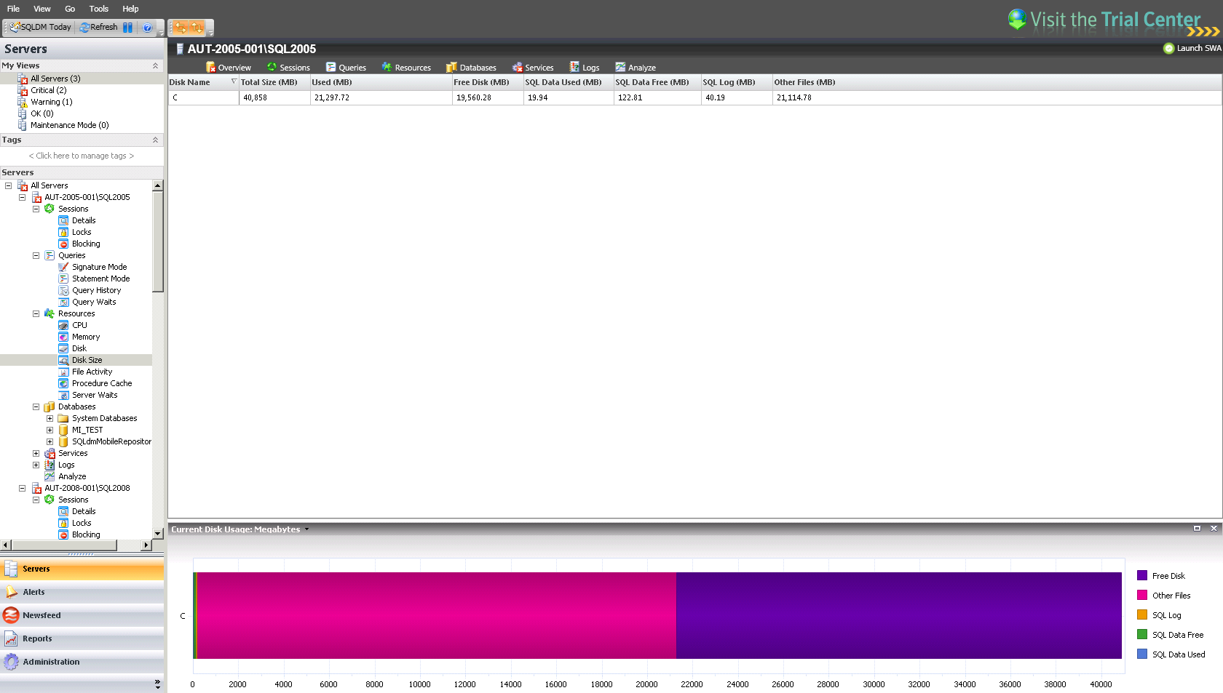Open the Warning (1) view
Viewport: 1223px width, 693px height.
click(51, 102)
